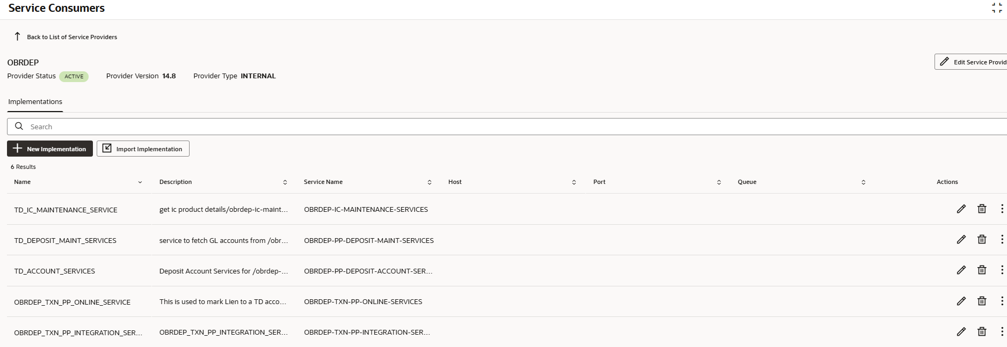Select the Implementations tab

pyautogui.click(x=35, y=102)
